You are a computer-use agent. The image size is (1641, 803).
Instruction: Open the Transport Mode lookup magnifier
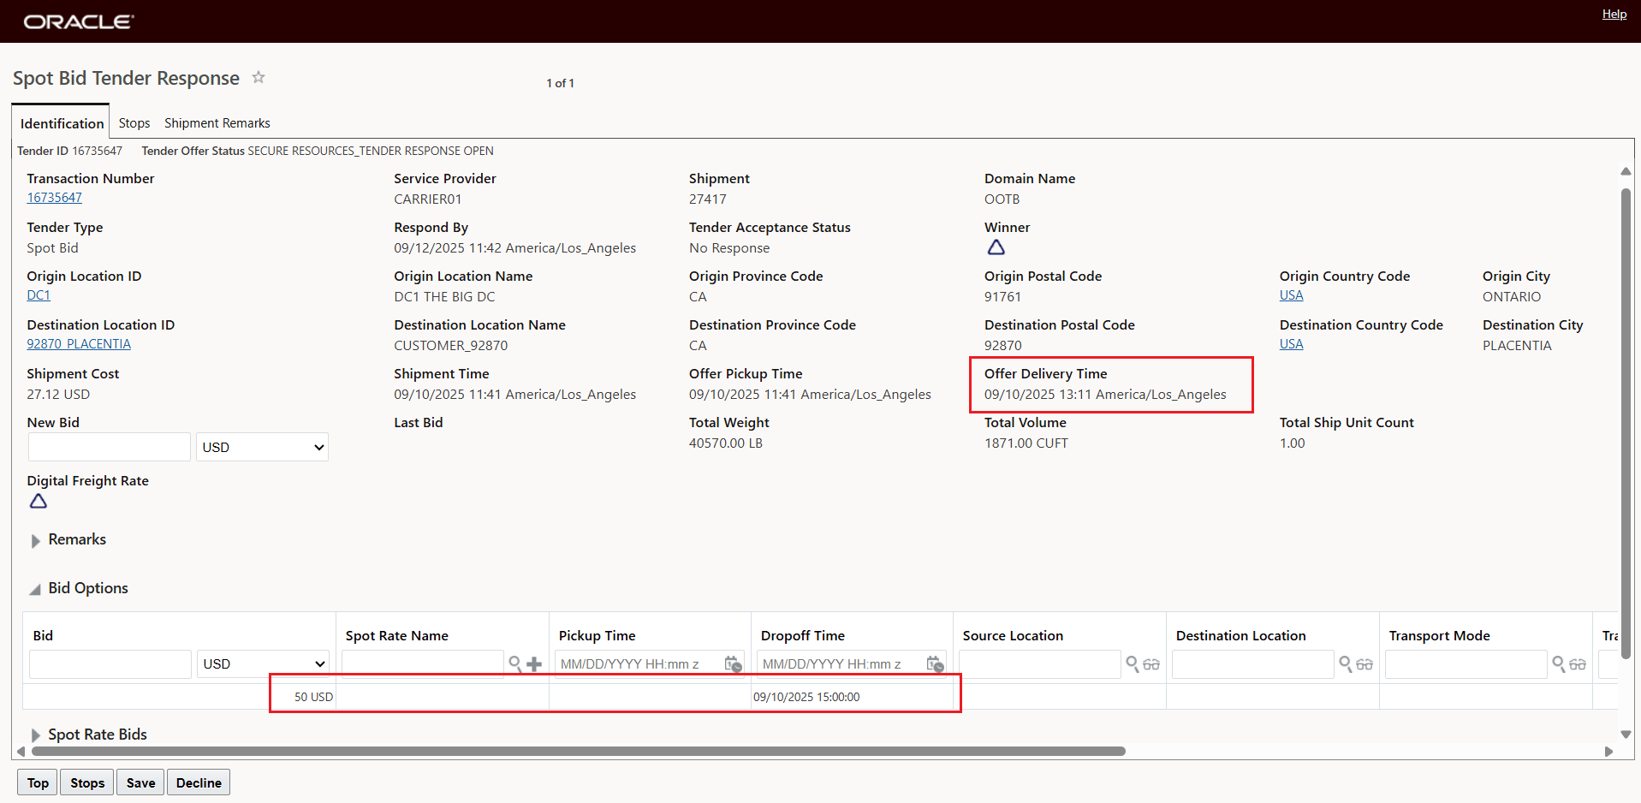tap(1559, 663)
